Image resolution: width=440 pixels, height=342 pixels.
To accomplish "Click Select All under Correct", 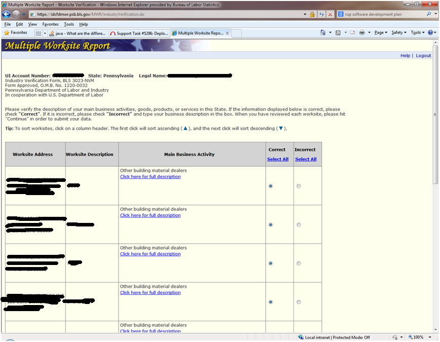I will (278, 159).
